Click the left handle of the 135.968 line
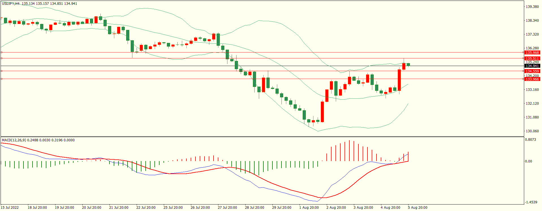This screenshot has width=542, height=211. pos(1,52)
